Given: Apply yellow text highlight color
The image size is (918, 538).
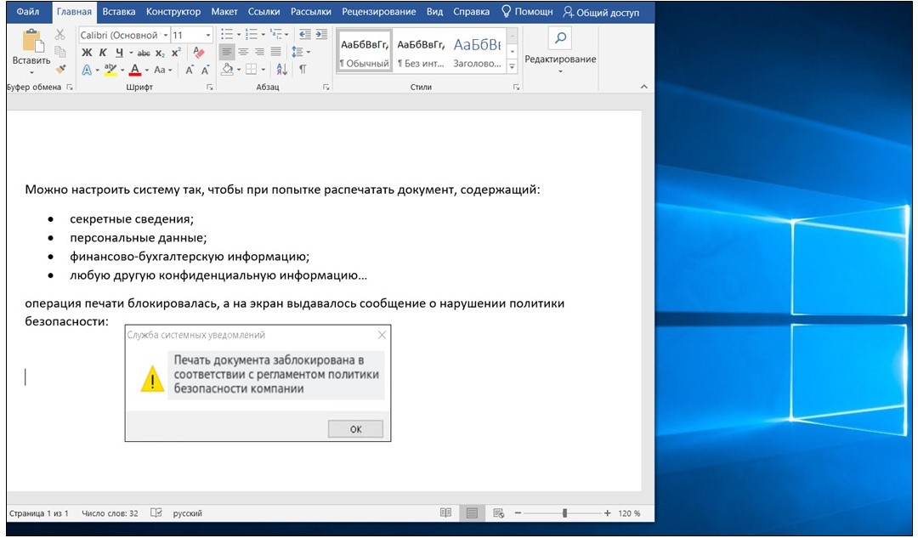Looking at the screenshot, I should tap(110, 70).
